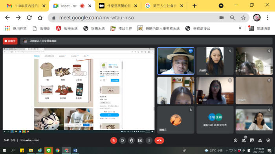275x154 pixels.
Task: Open host controls shield icon
Action: [x=268, y=140]
